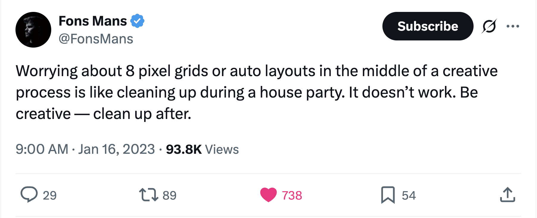Click the reply speech bubble icon
Viewport: 537px width, 218px height.
pyautogui.click(x=29, y=195)
